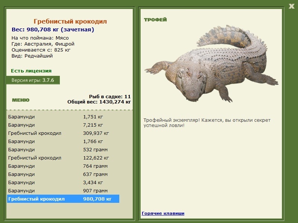Select the Баррамунди 532 грамм row

(63, 149)
